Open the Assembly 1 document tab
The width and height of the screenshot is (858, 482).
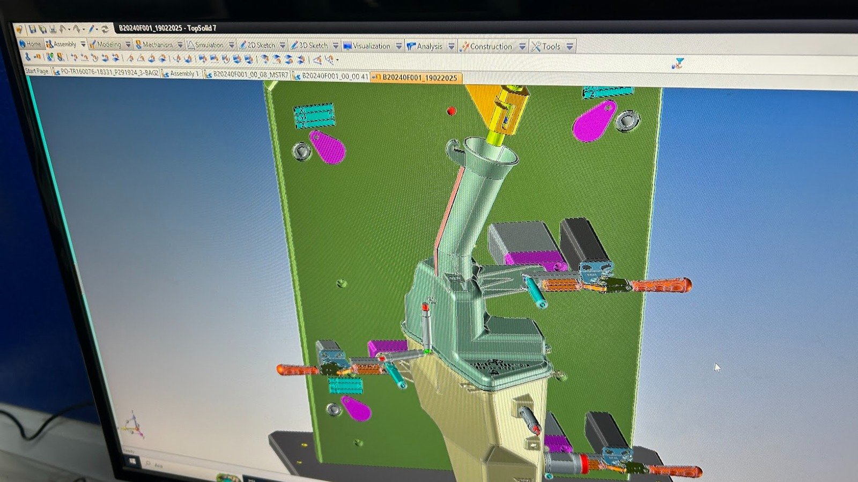click(x=183, y=74)
